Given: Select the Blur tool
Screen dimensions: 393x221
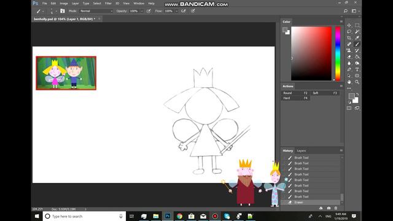Looking at the screenshot, I should coord(349,63).
